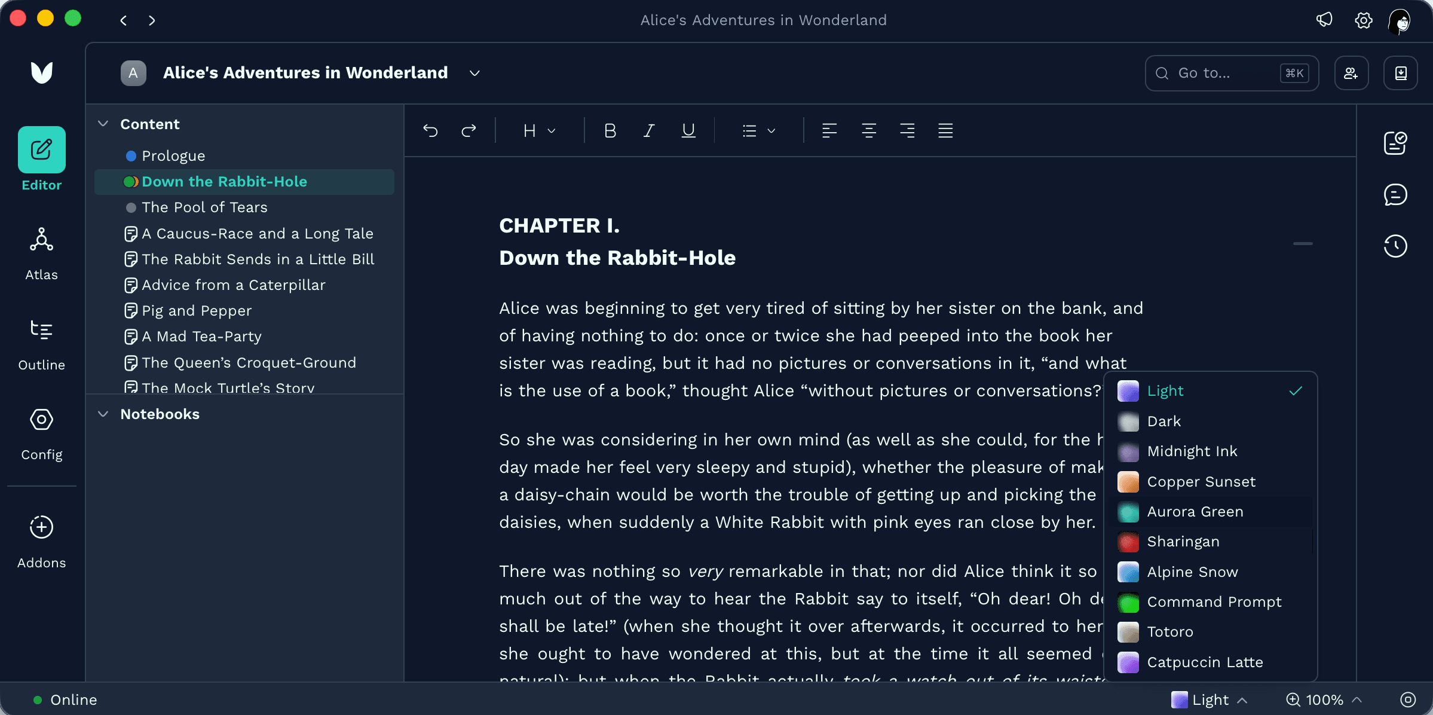The height and width of the screenshot is (715, 1433).
Task: Open the comments panel
Action: pos(1395,195)
